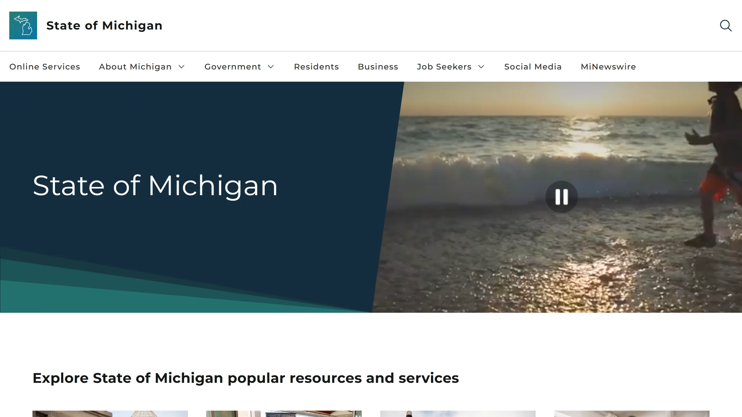The image size is (742, 417).
Task: Click the Explore popular resources heading
Action: coord(246,378)
